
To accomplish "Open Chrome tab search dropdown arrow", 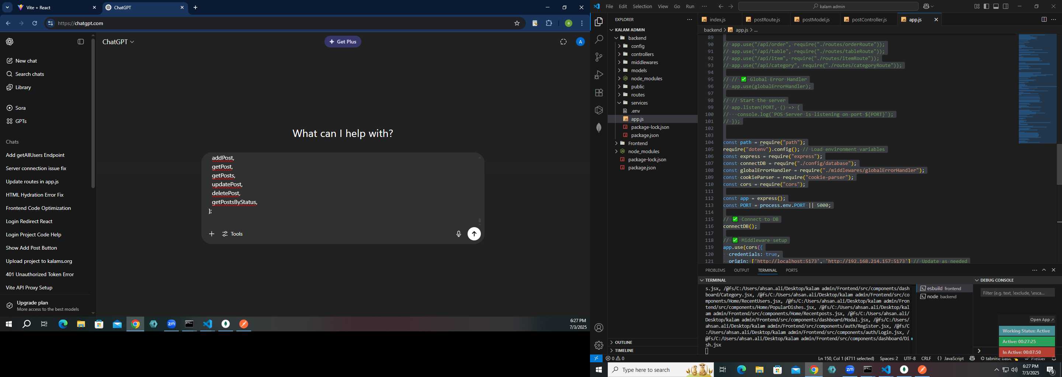I will click(7, 7).
